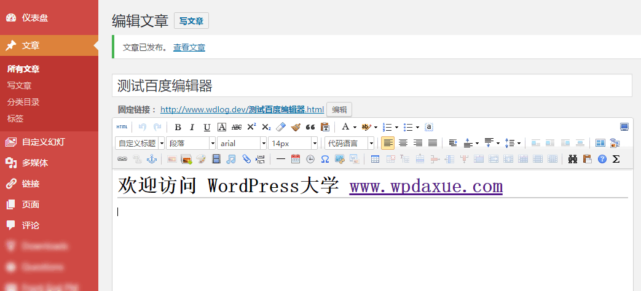The width and height of the screenshot is (641, 291).
Task: Expand the space-before-paragraph dropdown
Action: pos(477,143)
